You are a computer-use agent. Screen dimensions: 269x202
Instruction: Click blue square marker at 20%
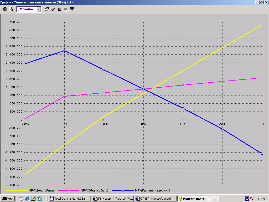coord(222,129)
